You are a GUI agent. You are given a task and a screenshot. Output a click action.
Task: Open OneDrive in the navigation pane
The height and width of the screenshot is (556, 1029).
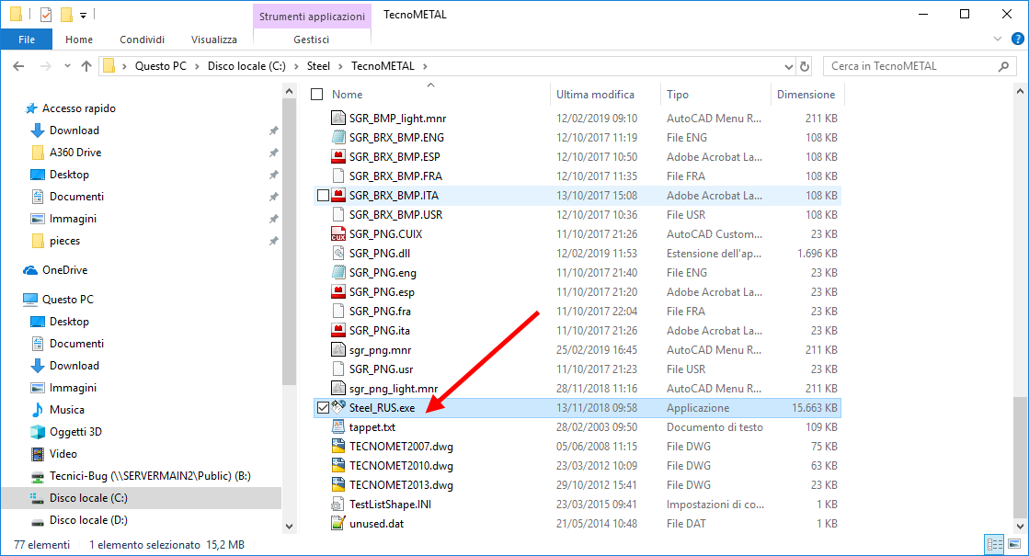click(65, 270)
